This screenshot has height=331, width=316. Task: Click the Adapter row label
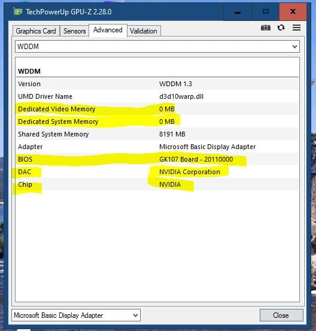tap(31, 147)
